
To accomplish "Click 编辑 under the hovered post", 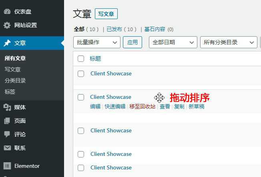I will point(95,106).
